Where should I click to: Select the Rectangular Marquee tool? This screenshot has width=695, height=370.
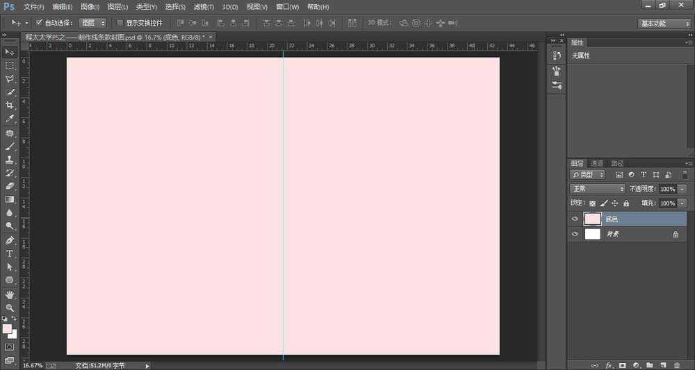[10, 65]
